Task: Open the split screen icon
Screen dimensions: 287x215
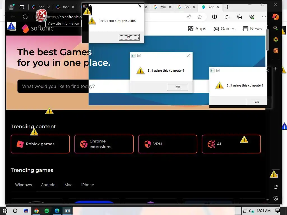Action: (214, 17)
